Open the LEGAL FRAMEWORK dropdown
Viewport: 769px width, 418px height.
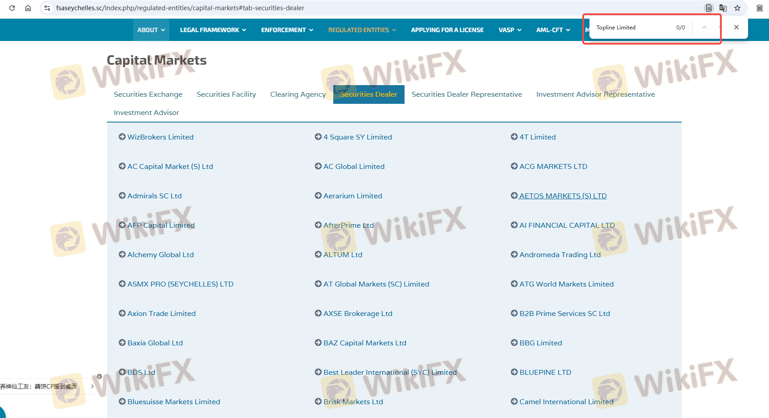[213, 30]
